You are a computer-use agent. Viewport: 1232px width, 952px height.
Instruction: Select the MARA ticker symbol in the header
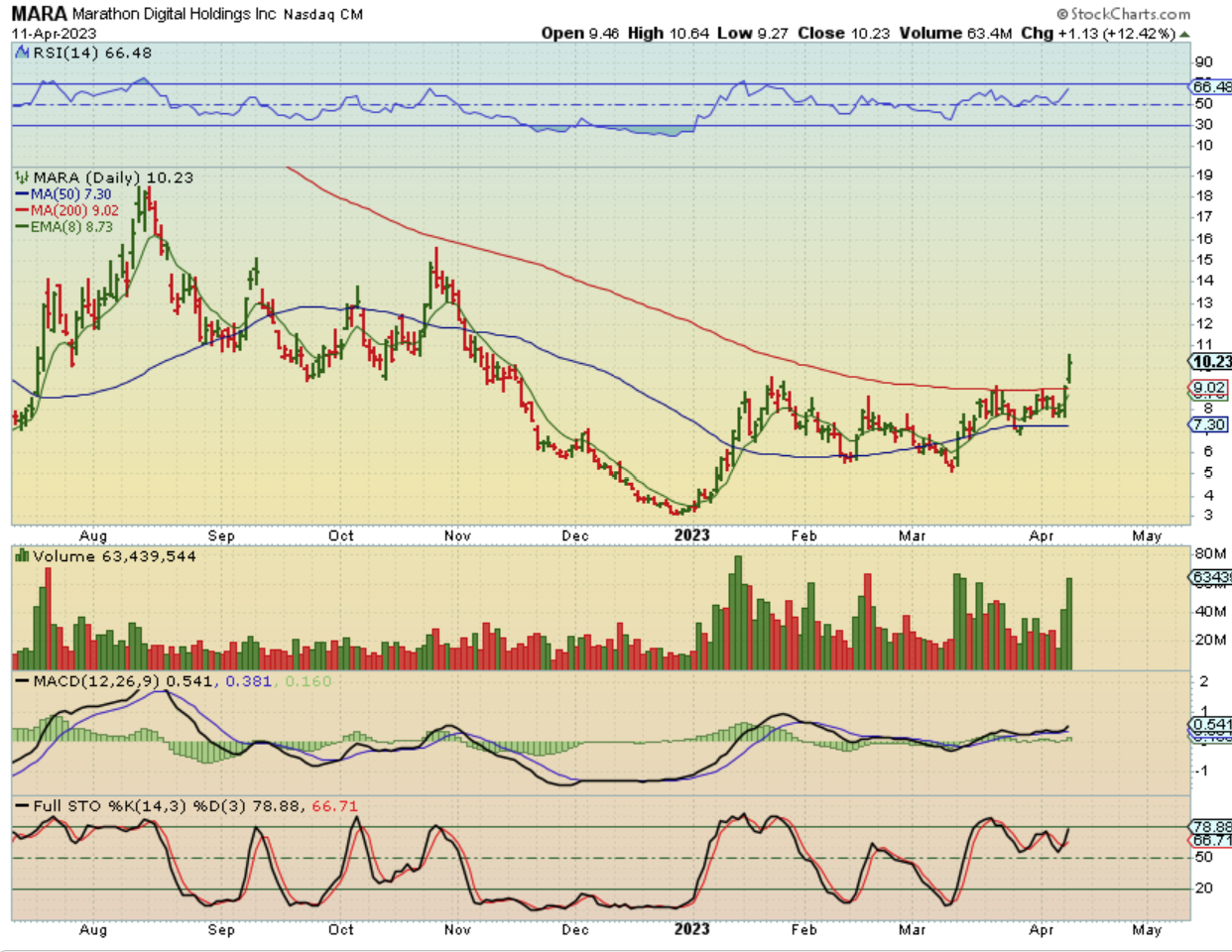(39, 14)
